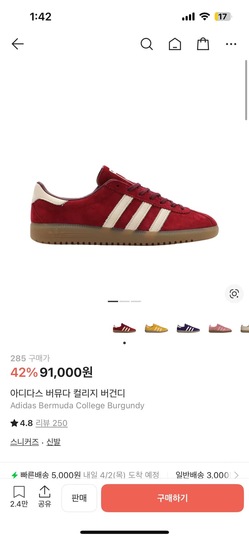Open the 리뷰 250 reviews link

[x=51, y=423]
